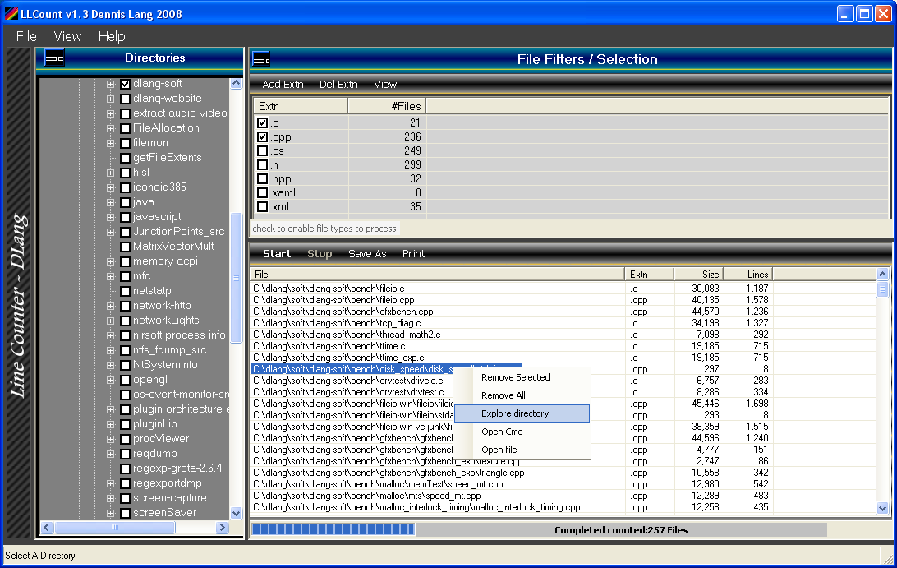Click the LLCount app icon in title bar

click(x=11, y=13)
